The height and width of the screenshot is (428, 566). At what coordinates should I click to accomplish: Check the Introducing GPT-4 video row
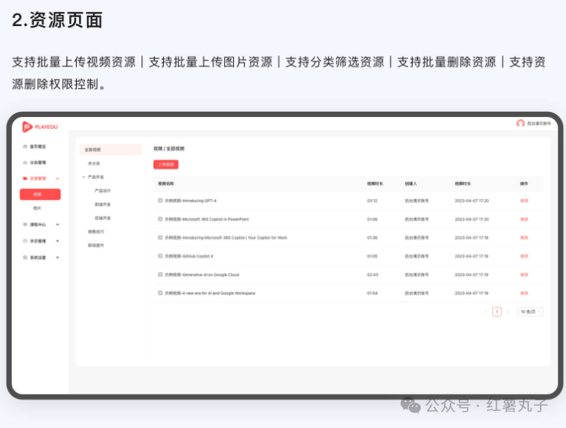160,201
